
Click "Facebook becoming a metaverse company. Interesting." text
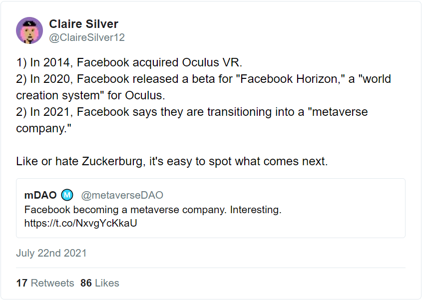click(x=153, y=210)
